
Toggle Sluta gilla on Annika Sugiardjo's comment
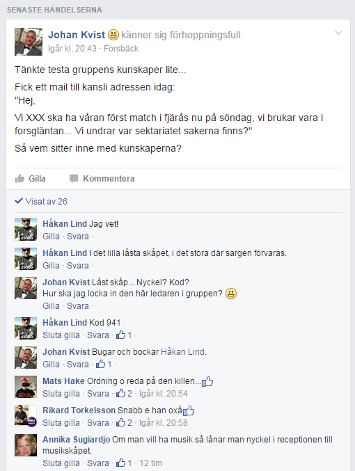pos(61,463)
